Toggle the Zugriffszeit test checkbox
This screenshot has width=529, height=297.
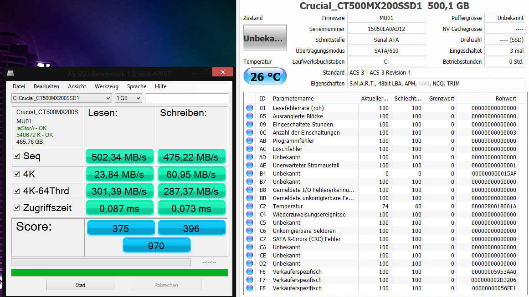[16, 207]
